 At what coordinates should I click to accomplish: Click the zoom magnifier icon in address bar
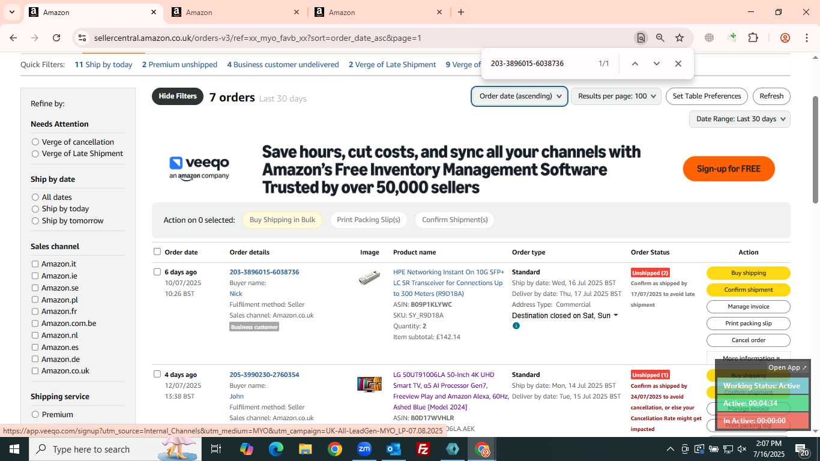pyautogui.click(x=660, y=38)
